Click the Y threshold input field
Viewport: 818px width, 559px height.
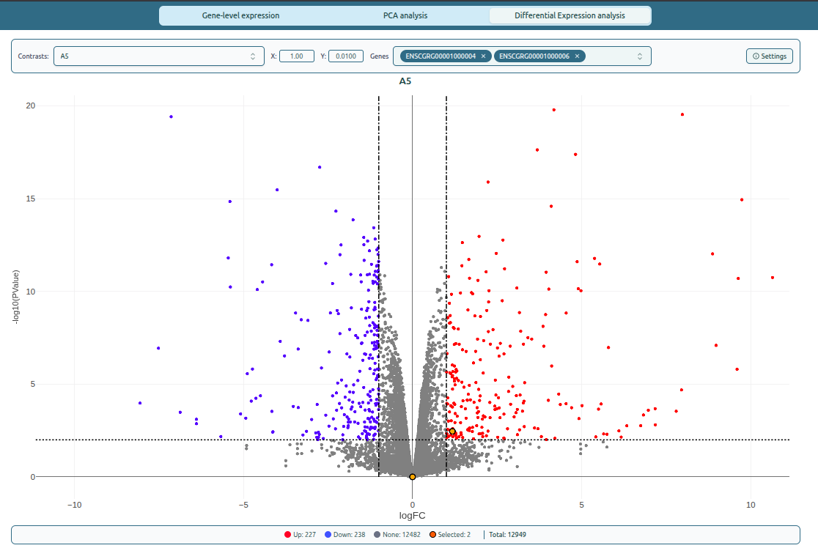pyautogui.click(x=346, y=56)
